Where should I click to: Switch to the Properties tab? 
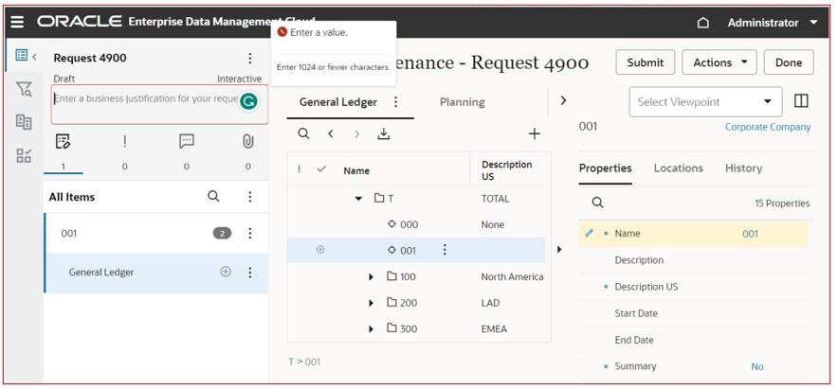[x=605, y=168]
